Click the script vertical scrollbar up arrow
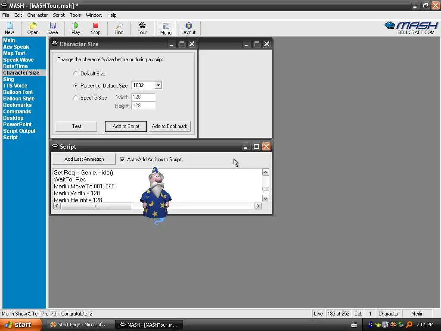 tap(265, 172)
